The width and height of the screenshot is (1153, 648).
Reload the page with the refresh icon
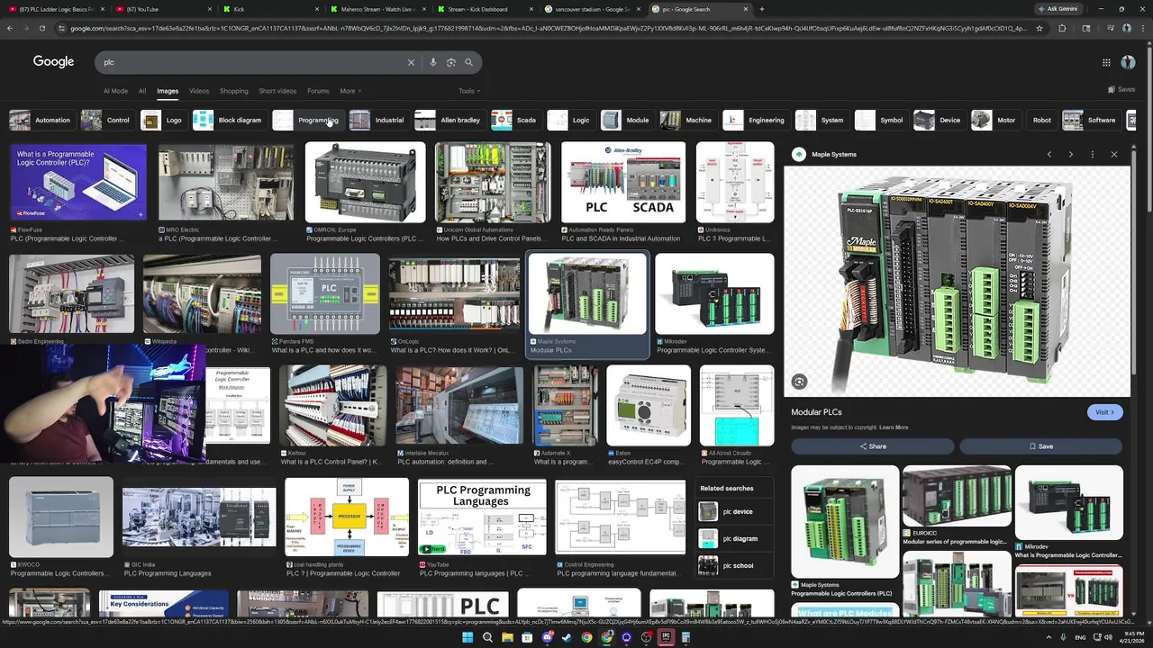point(41,28)
